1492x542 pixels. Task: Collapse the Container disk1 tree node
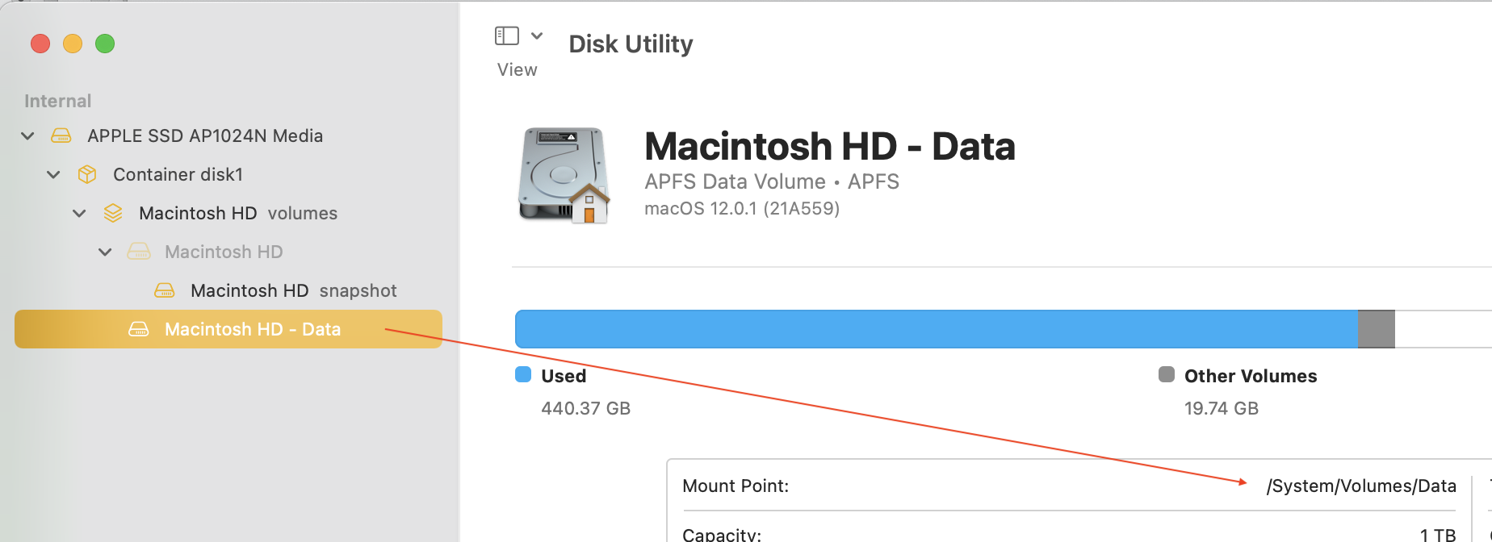(53, 174)
